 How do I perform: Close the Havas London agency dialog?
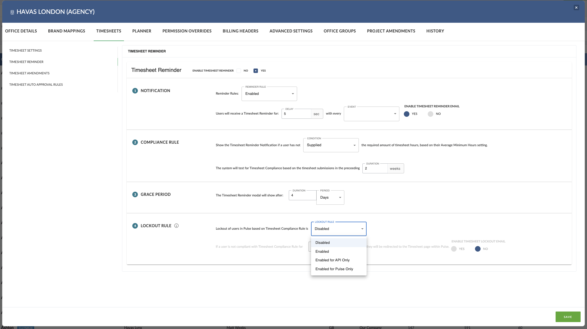[576, 7]
